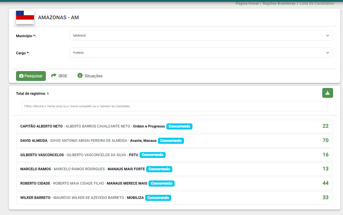Image resolution: width=343 pixels, height=215 pixels.
Task: Click the Cargo field label
Action: 23,53
